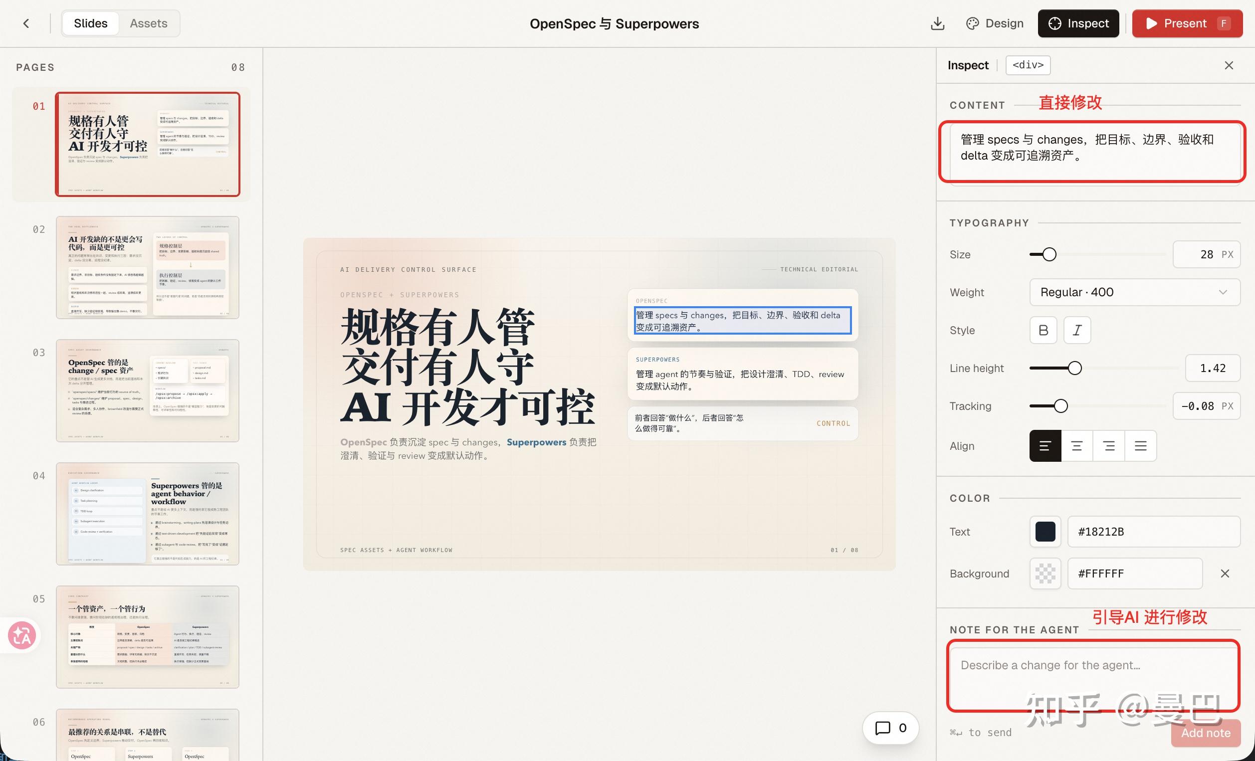Click the CONTROL label on slide
1255x761 pixels.
pos(834,423)
